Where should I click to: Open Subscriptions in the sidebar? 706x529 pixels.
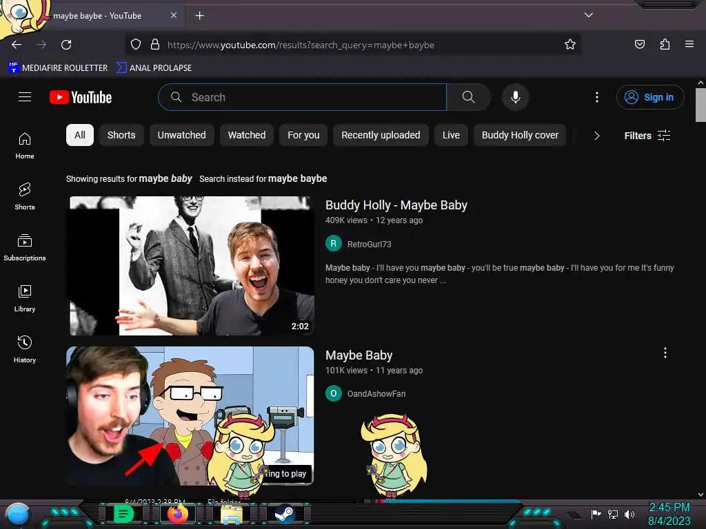coord(25,247)
